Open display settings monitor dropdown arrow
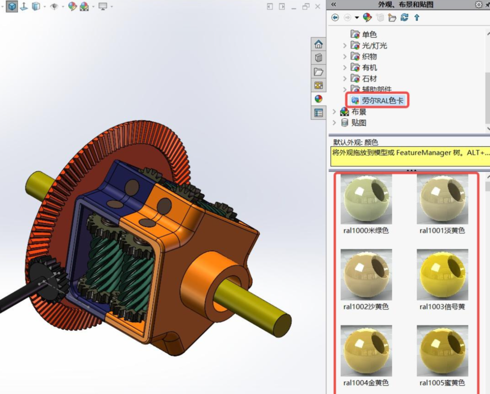 click(112, 6)
